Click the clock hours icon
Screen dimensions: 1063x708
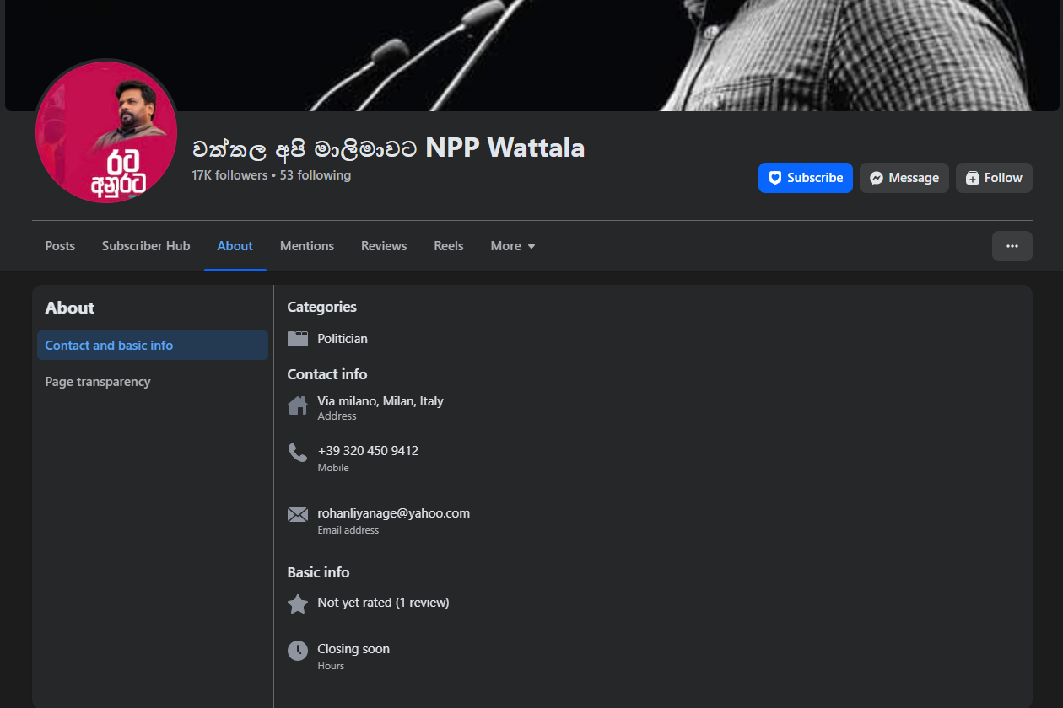point(298,651)
